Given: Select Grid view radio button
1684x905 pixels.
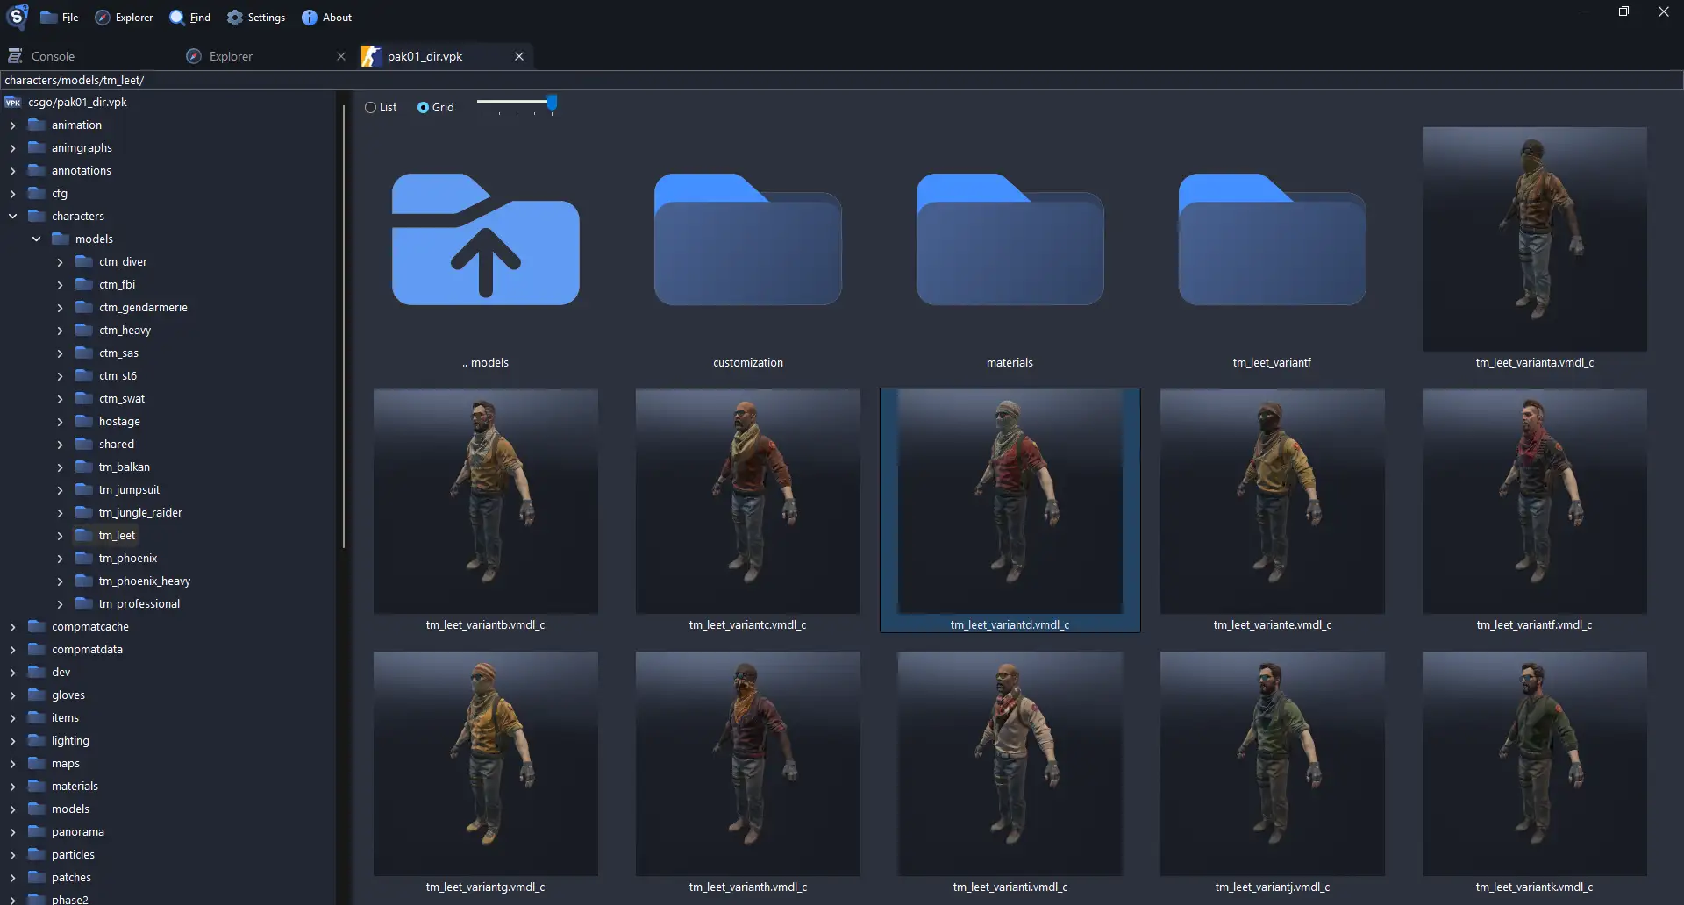Looking at the screenshot, I should [x=424, y=107].
